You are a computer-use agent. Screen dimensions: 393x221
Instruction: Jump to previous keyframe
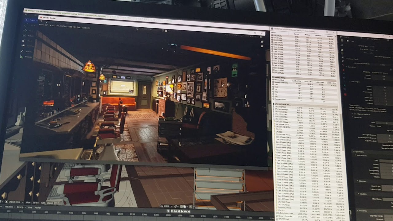[175, 211]
